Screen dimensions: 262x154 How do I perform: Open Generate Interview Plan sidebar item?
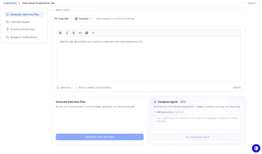click(24, 15)
